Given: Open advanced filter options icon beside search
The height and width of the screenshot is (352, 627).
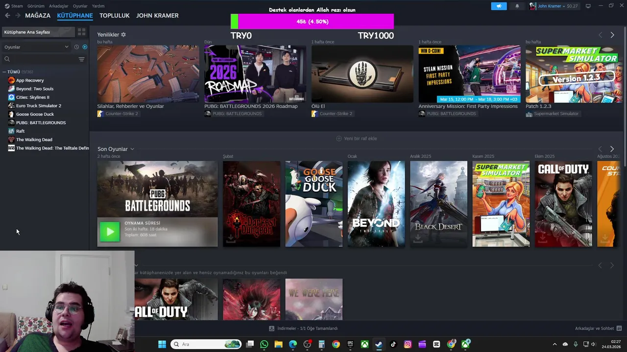Looking at the screenshot, I should (81, 59).
